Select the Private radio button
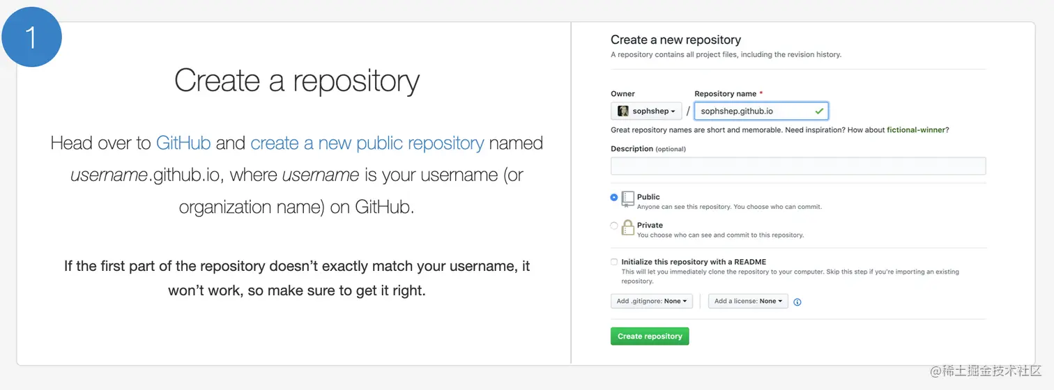The image size is (1054, 390). (614, 226)
